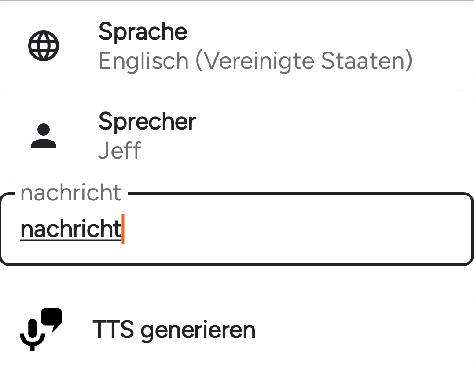Click the globe icon beside Sprache
This screenshot has width=474, height=374.
pos(44,46)
